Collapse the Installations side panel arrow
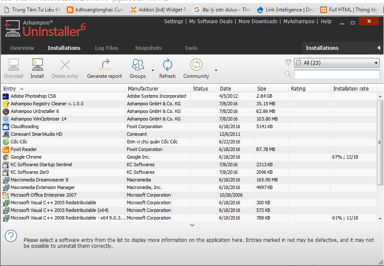 379,48
